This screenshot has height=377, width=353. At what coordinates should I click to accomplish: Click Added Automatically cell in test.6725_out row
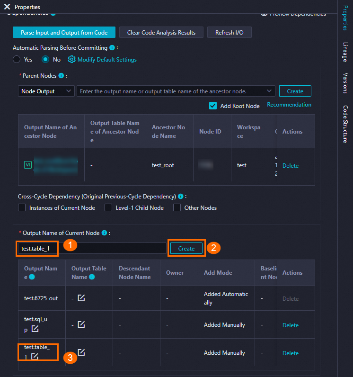(x=226, y=298)
